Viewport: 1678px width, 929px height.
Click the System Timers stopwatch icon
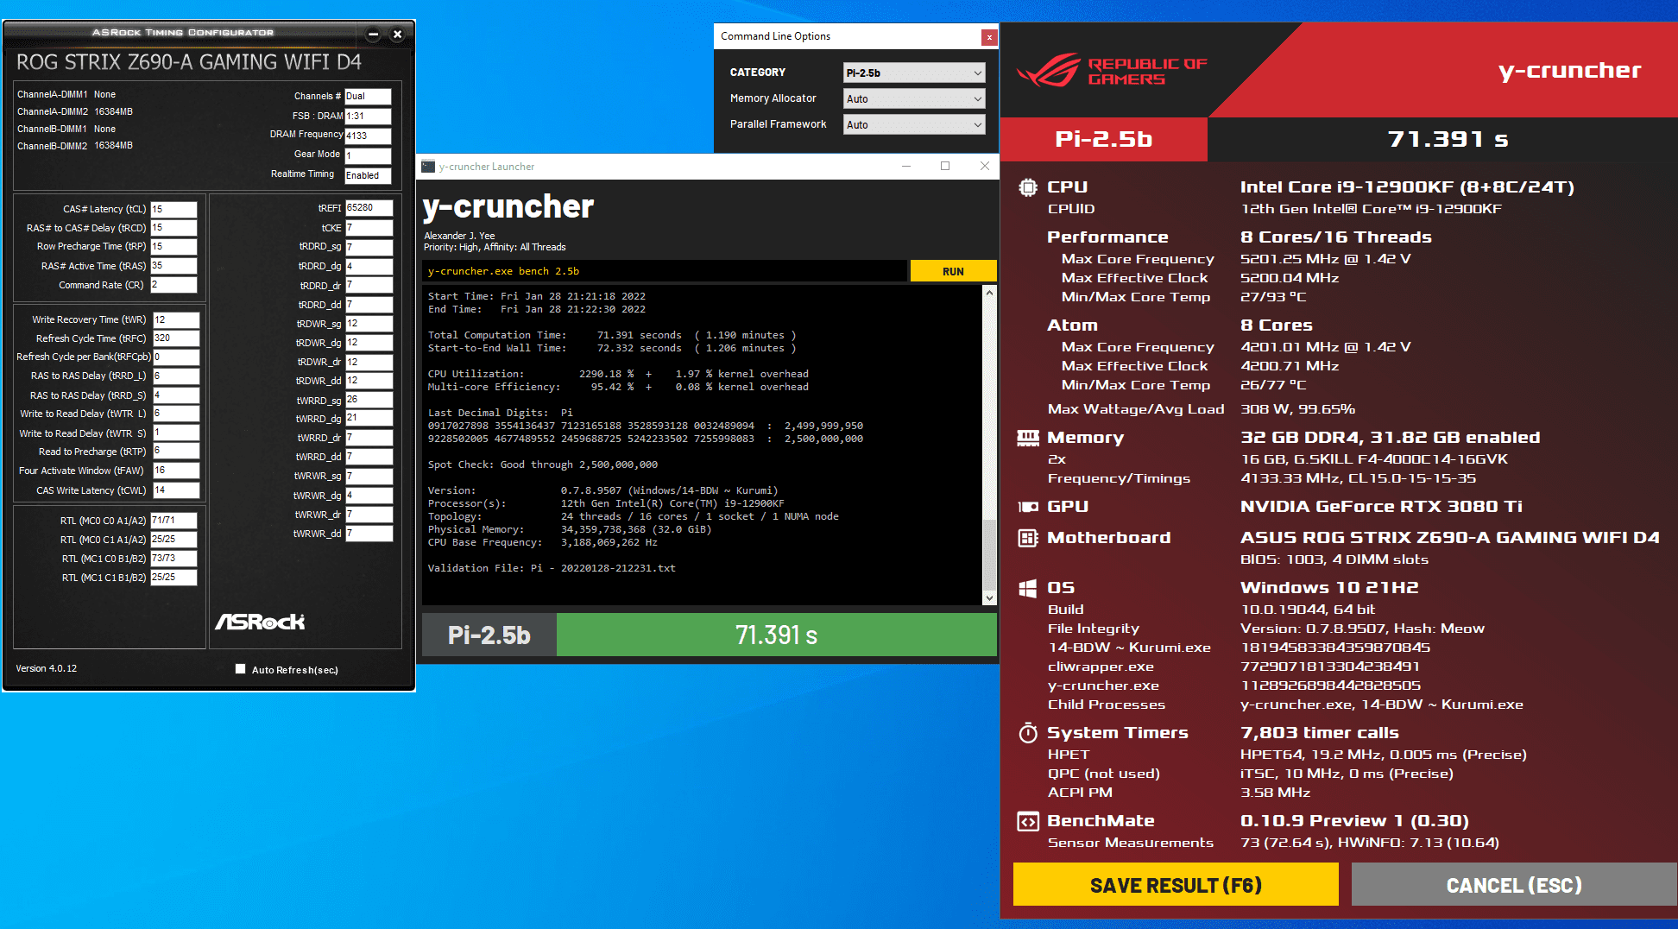point(1028,733)
